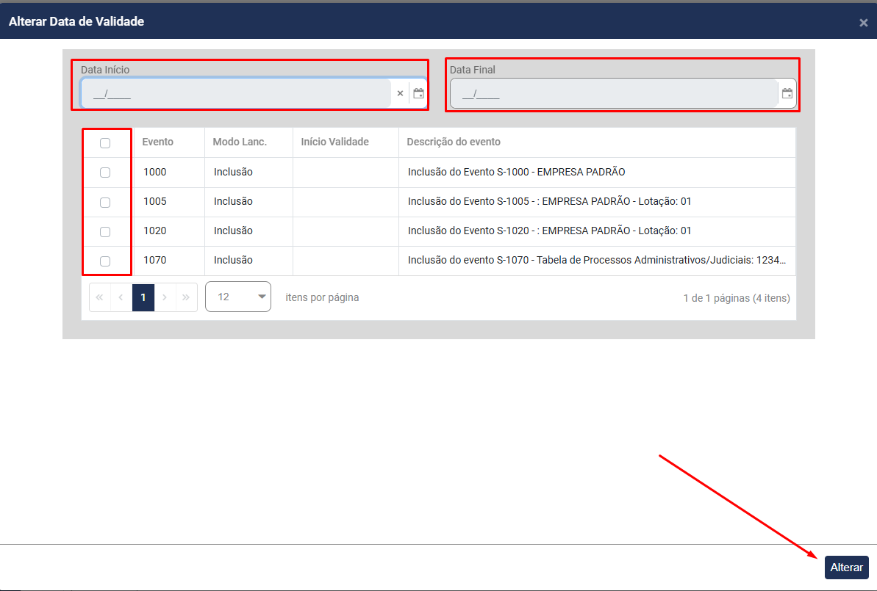Open the Data Final calendar picker
The image size is (877, 591).
click(787, 93)
